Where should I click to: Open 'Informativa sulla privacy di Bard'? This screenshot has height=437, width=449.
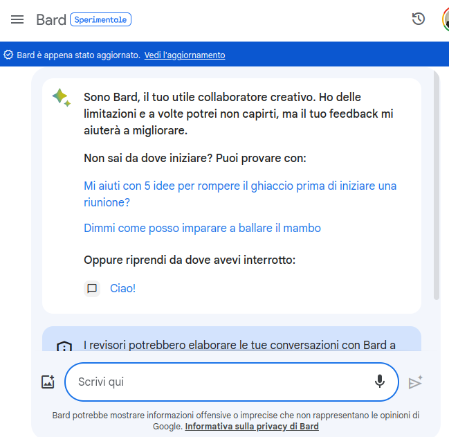[252, 427]
